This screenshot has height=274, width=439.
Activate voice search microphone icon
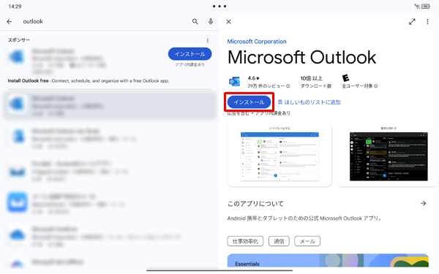[211, 21]
